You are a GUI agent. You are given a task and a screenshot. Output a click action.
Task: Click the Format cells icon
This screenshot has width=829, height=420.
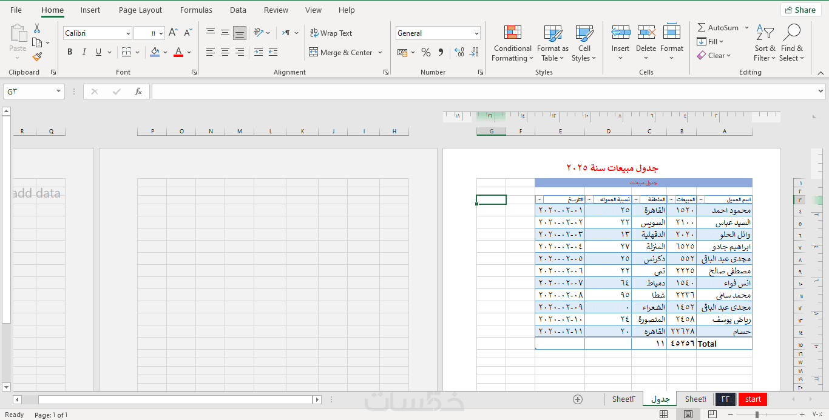pyautogui.click(x=672, y=32)
